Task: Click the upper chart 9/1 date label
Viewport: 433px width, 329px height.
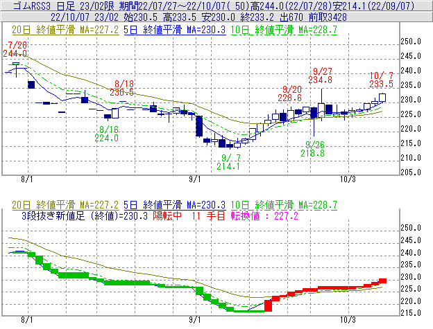Action: pos(195,179)
